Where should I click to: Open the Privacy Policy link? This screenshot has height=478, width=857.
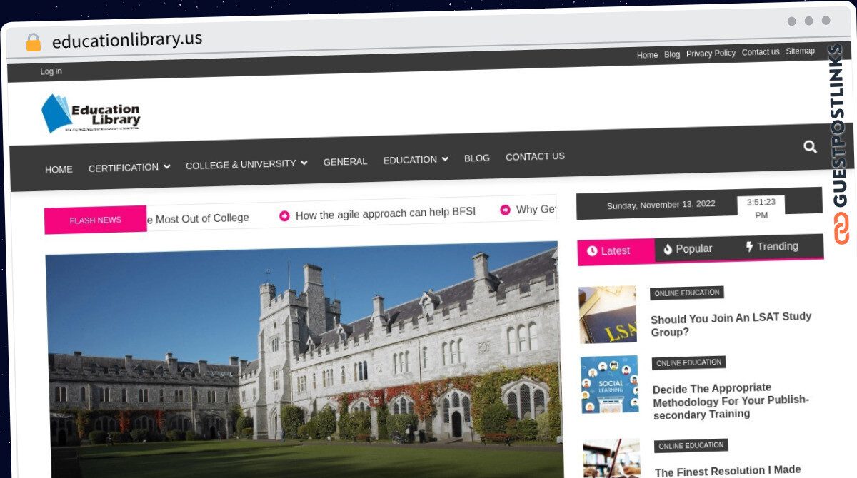(x=711, y=54)
